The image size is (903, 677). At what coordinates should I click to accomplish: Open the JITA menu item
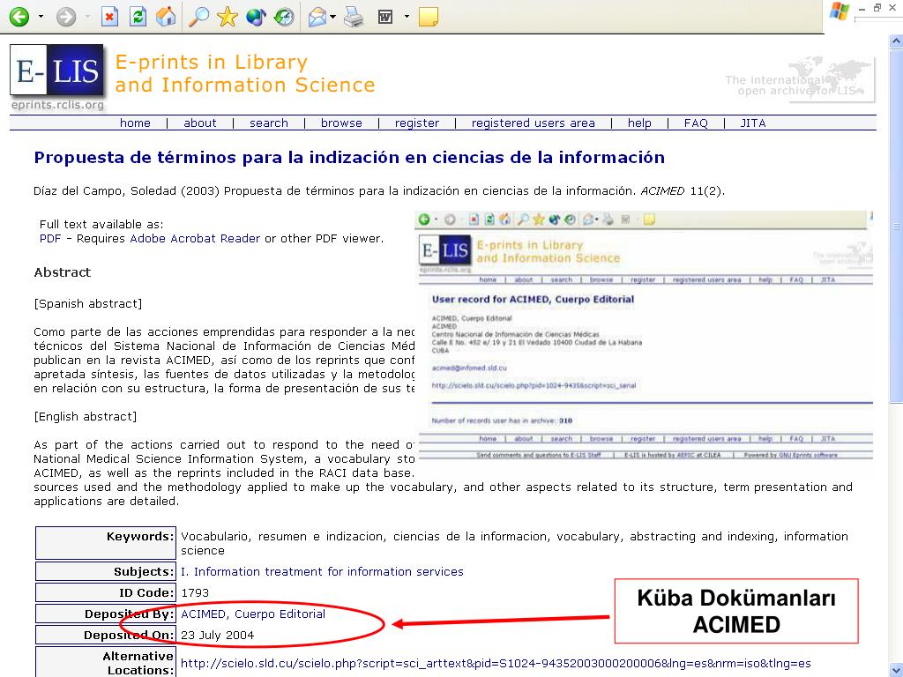753,123
